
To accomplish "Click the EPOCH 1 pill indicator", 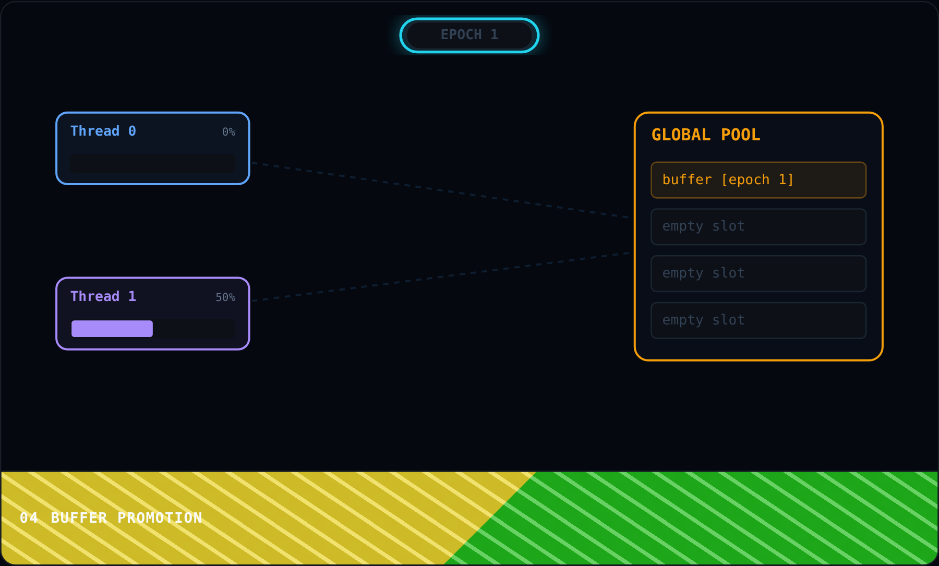I will pos(469,35).
